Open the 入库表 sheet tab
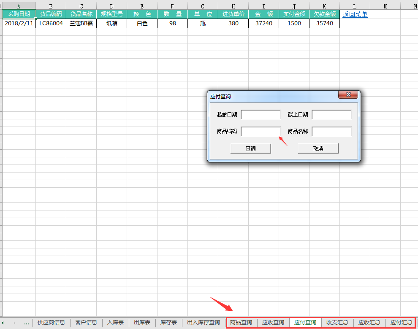Image resolution: width=418 pixels, height=329 pixels. click(115, 322)
